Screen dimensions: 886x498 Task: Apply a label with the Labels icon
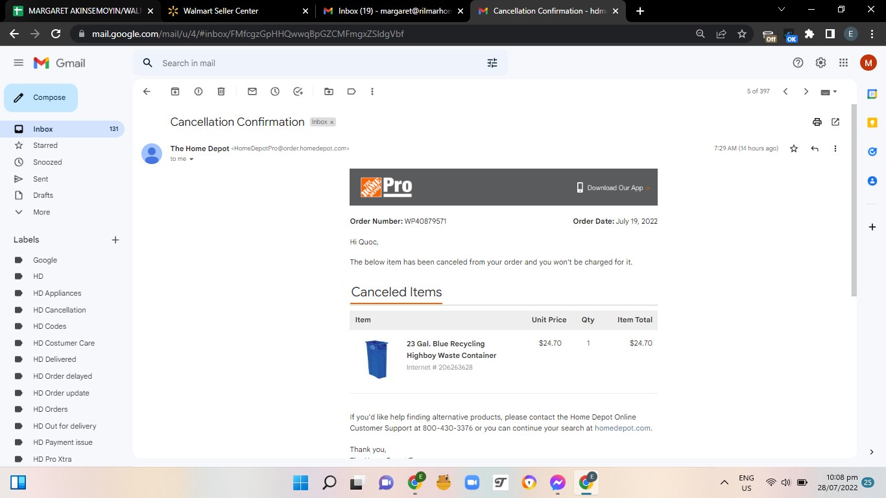(352, 91)
